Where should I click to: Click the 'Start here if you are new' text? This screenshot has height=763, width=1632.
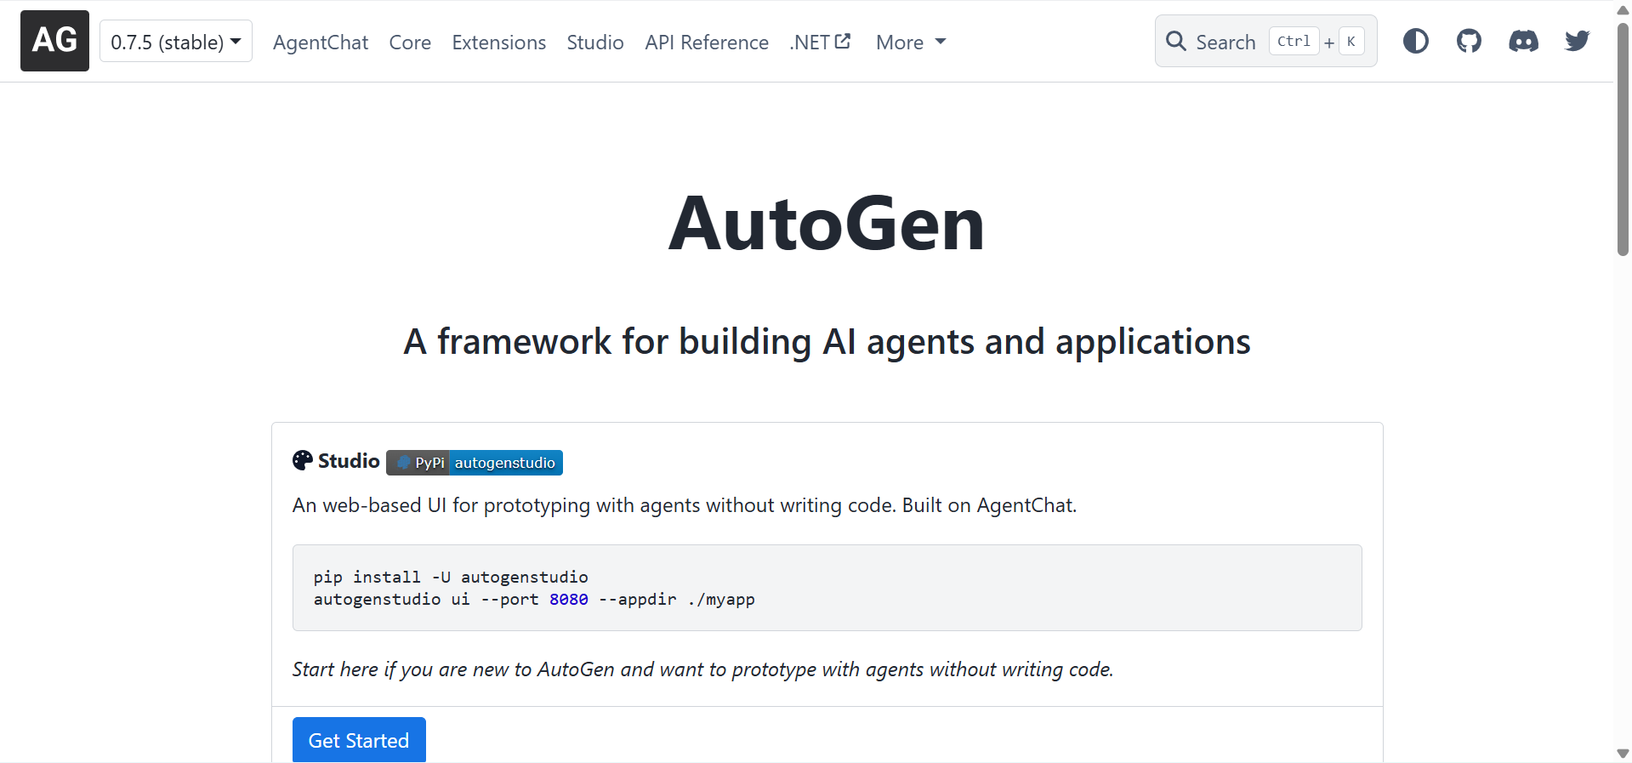coord(702,669)
